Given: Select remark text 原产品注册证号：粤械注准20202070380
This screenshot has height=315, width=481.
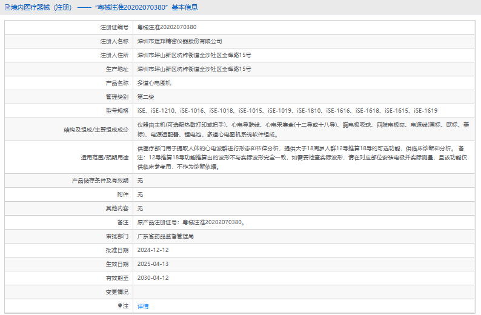Looking at the screenshot, I should (x=191, y=222).
